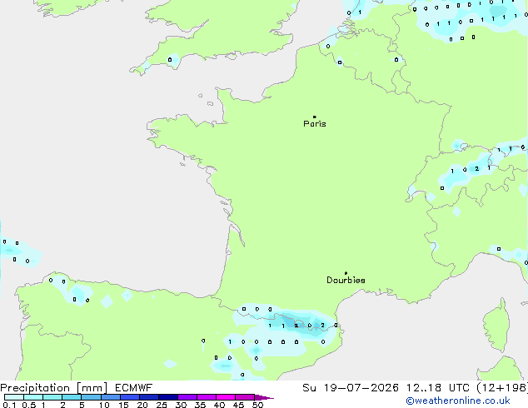
Task: Click the Paris city label
Action: 315,124
